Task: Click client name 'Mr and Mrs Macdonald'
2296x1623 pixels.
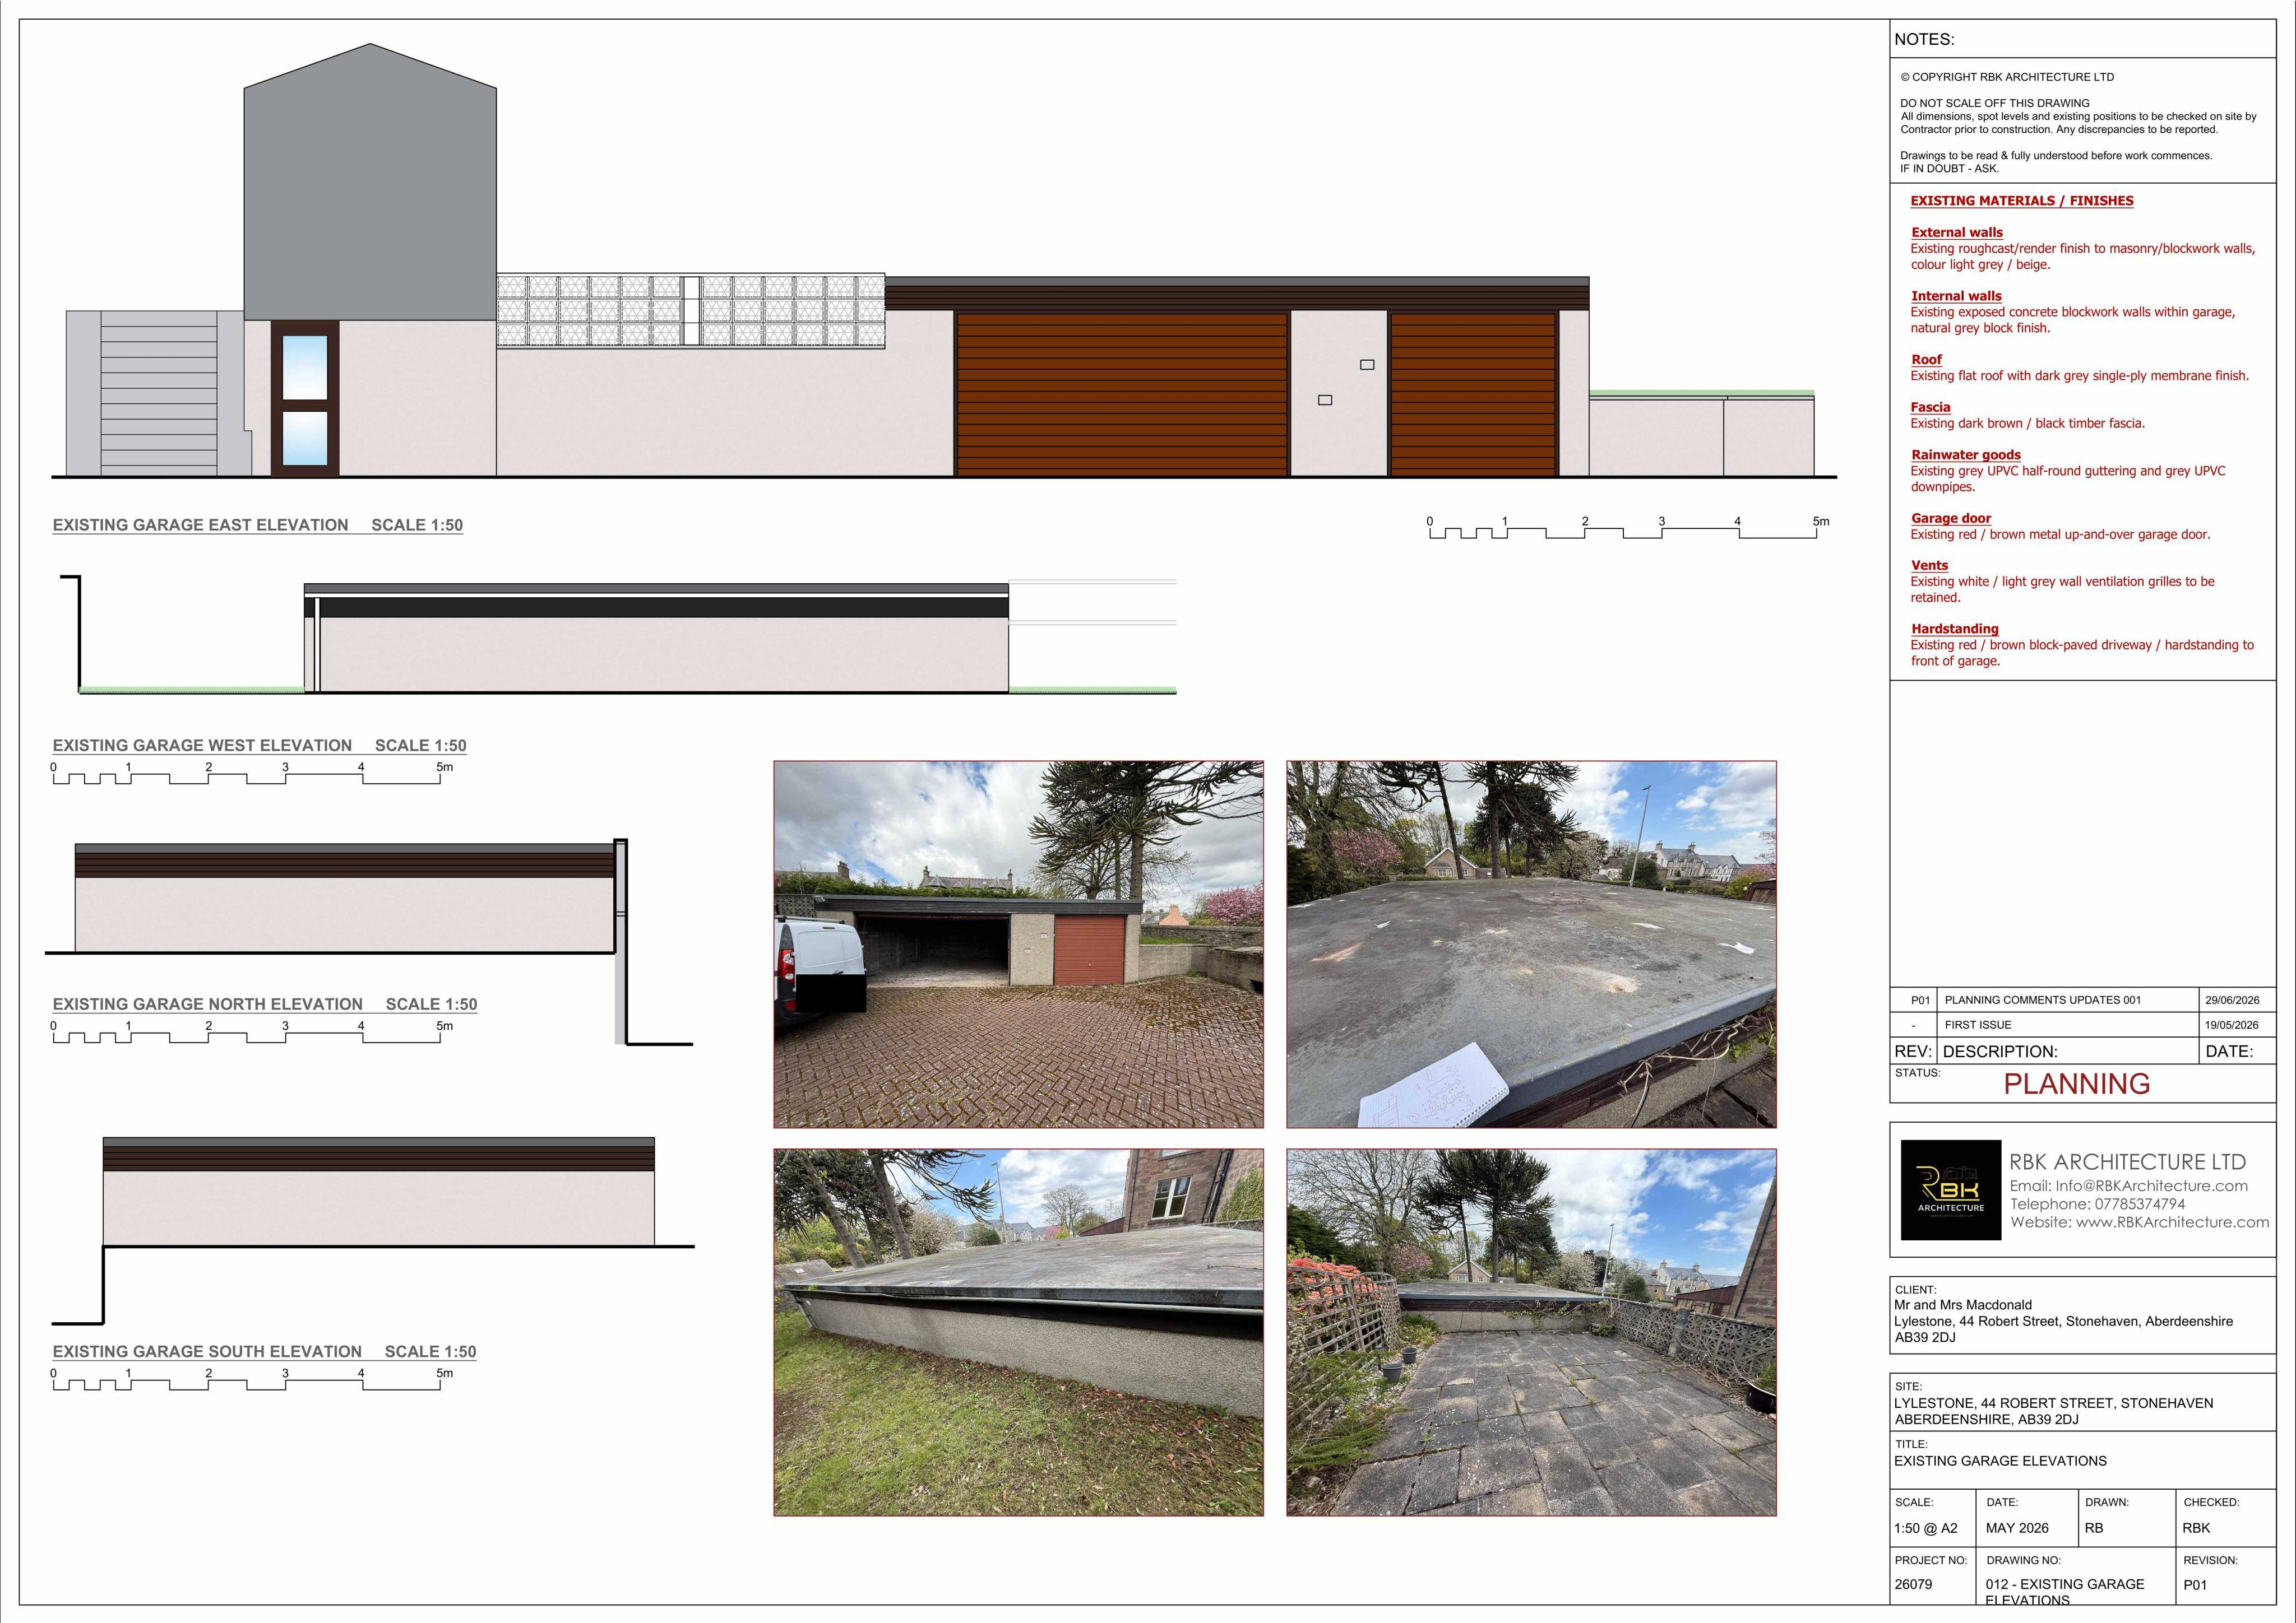Action: 1963,1305
